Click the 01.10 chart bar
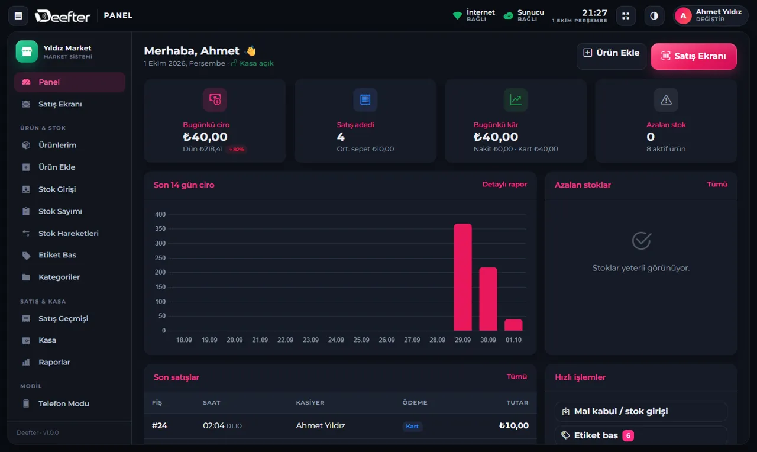Image resolution: width=757 pixels, height=452 pixels. (513, 325)
